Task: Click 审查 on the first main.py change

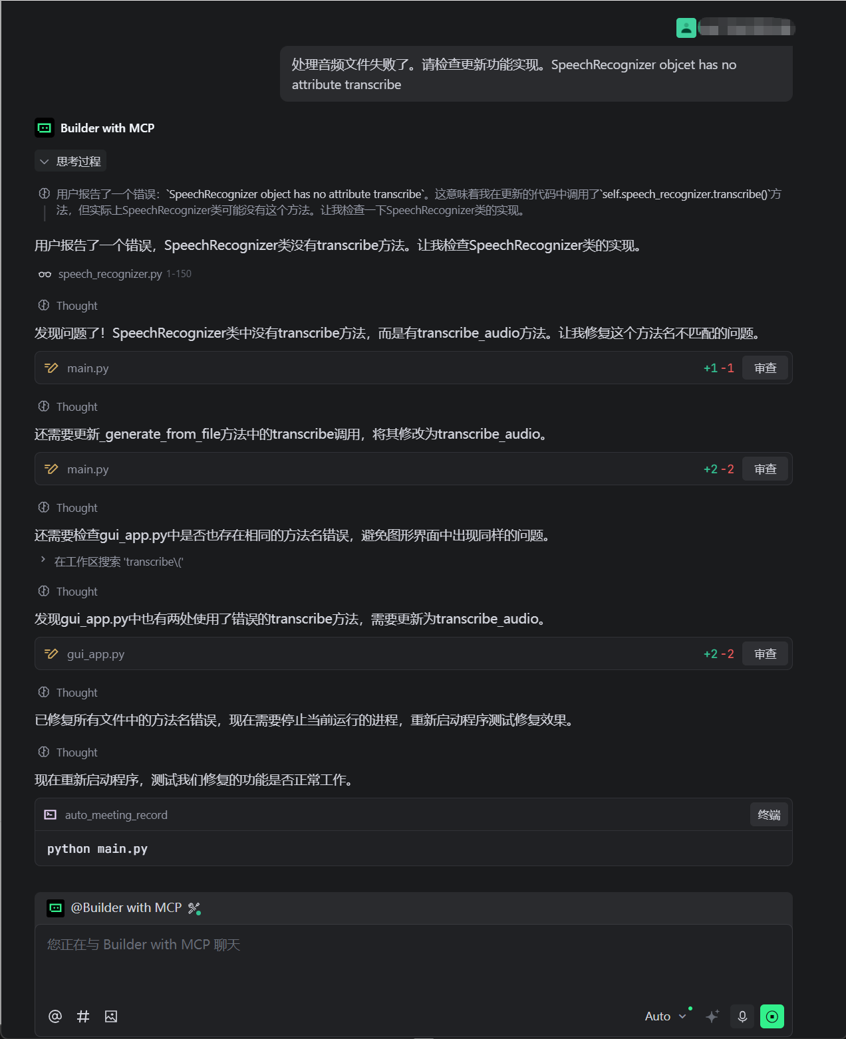Action: tap(765, 367)
